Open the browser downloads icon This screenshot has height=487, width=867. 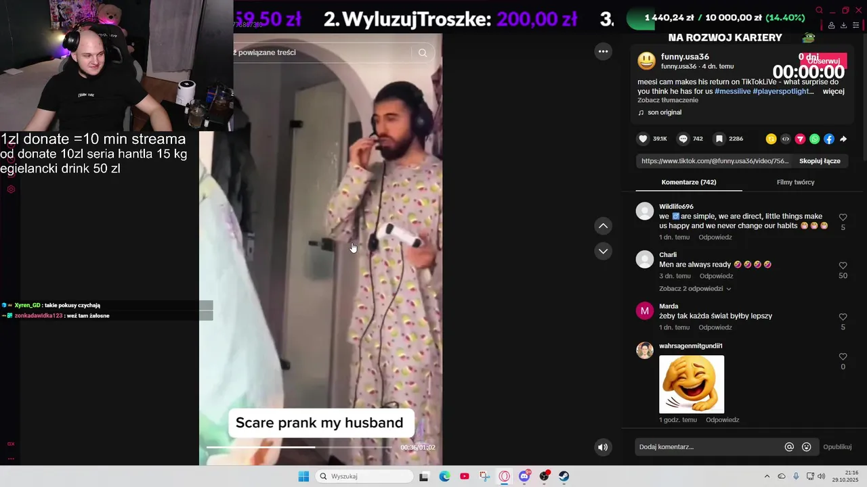click(x=843, y=26)
